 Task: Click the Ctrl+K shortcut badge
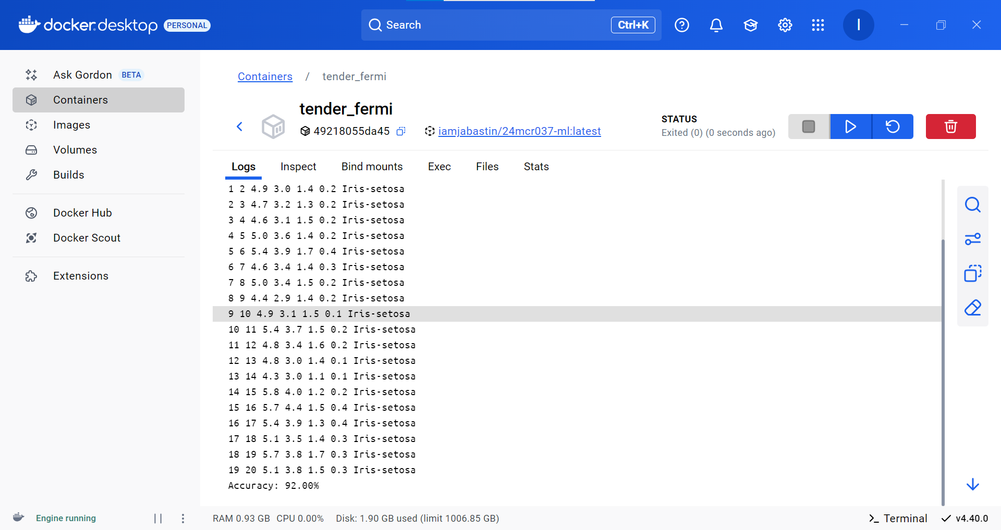click(633, 25)
